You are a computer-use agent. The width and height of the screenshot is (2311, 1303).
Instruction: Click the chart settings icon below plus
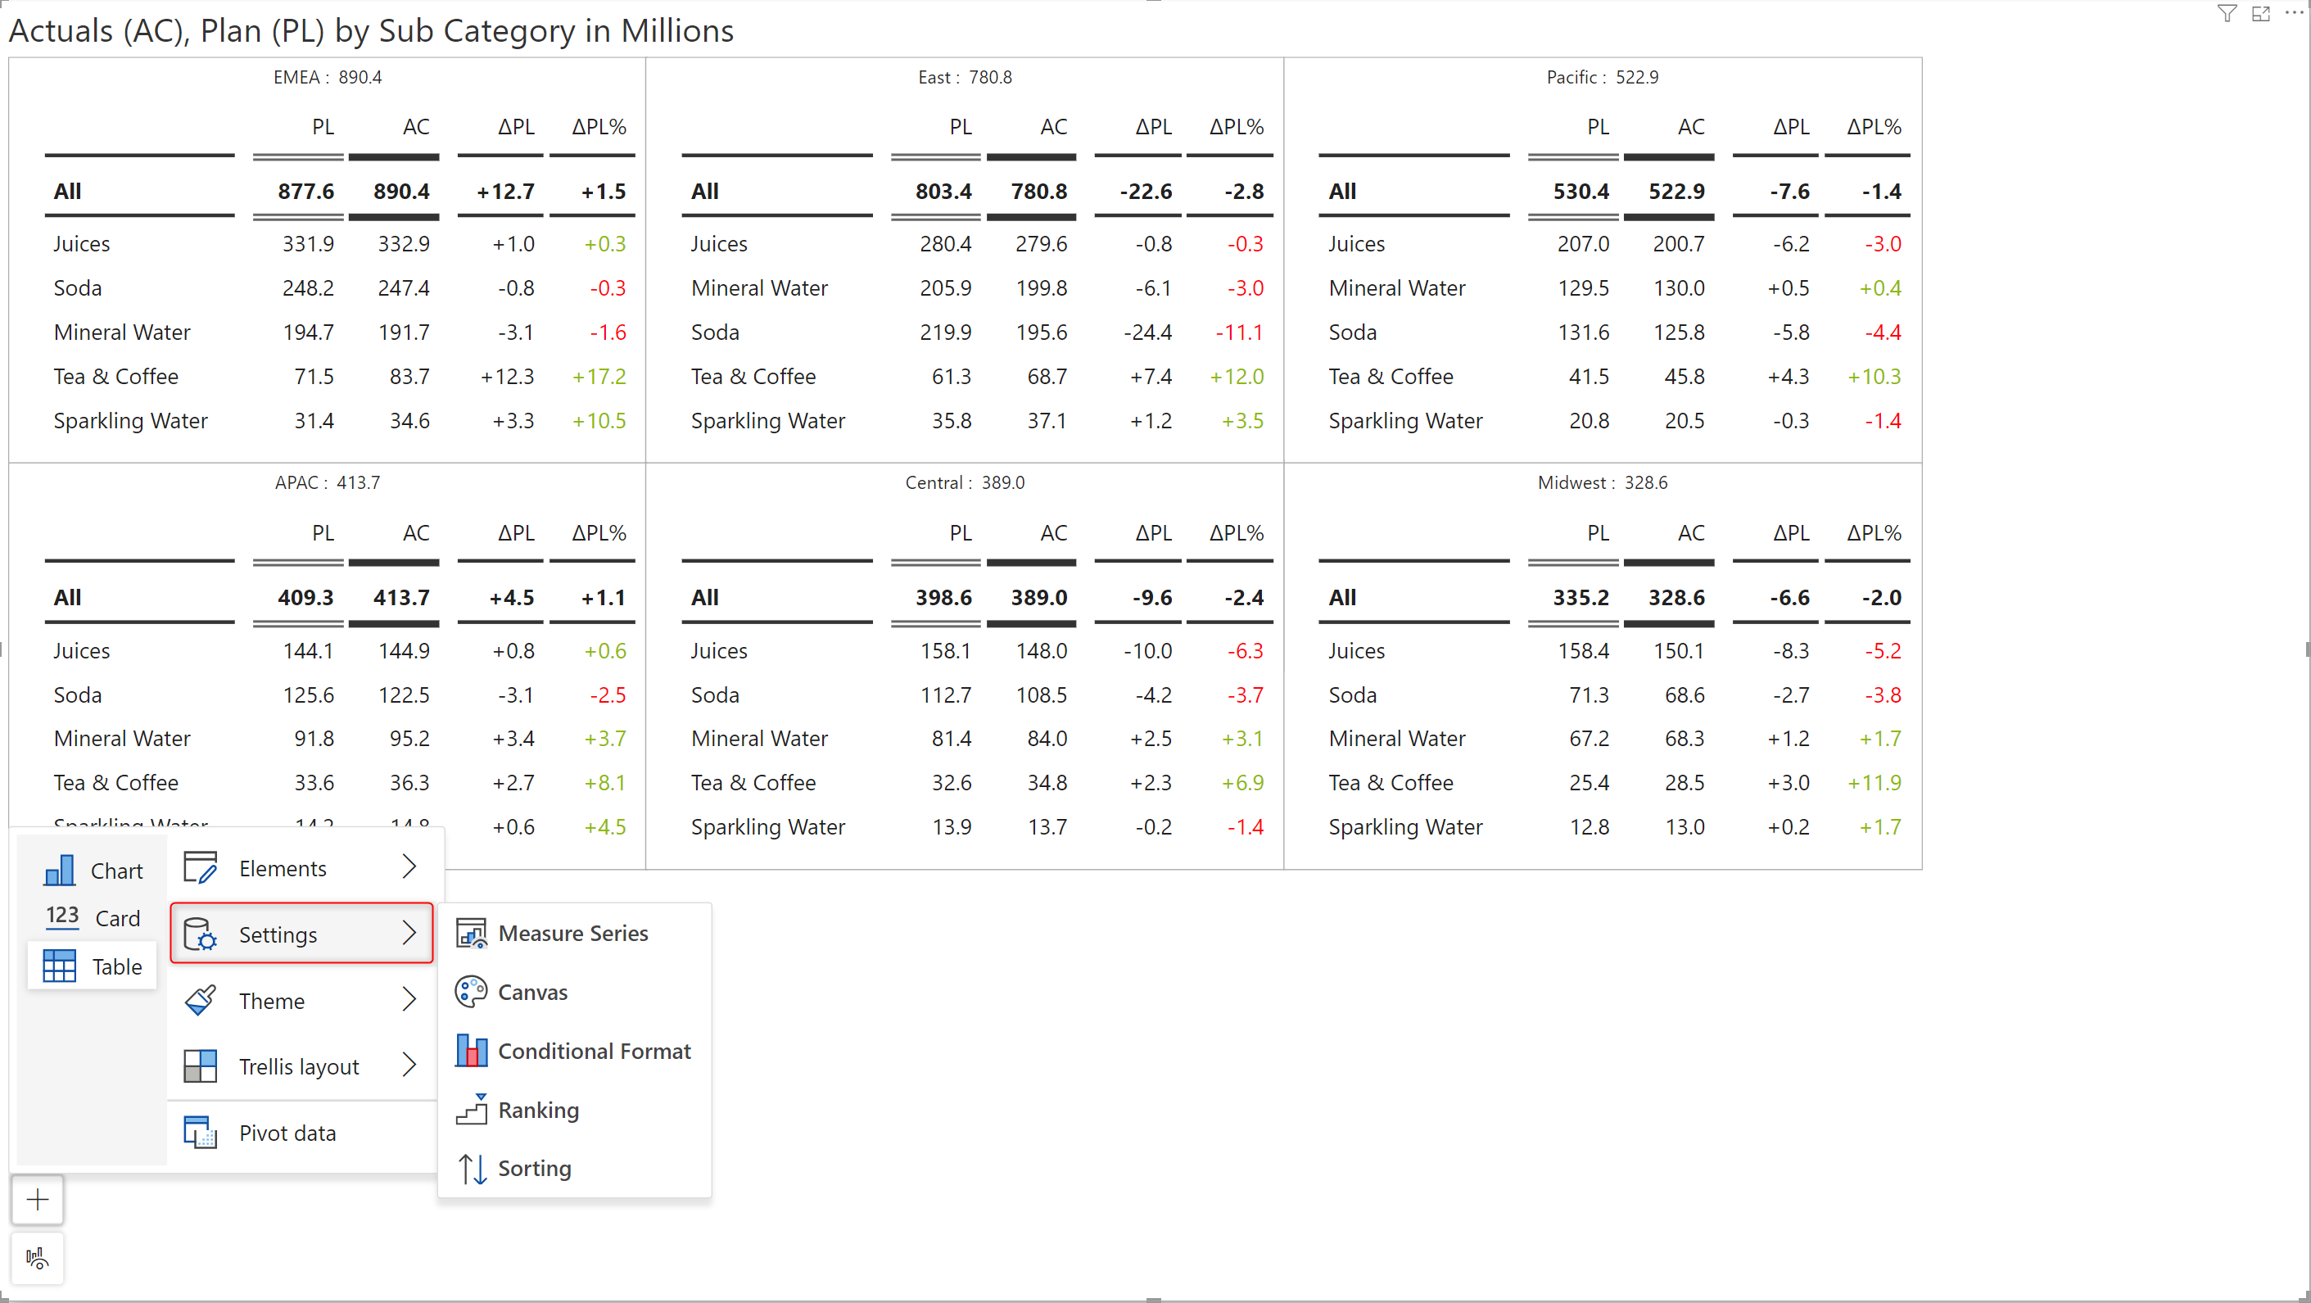coord(38,1258)
